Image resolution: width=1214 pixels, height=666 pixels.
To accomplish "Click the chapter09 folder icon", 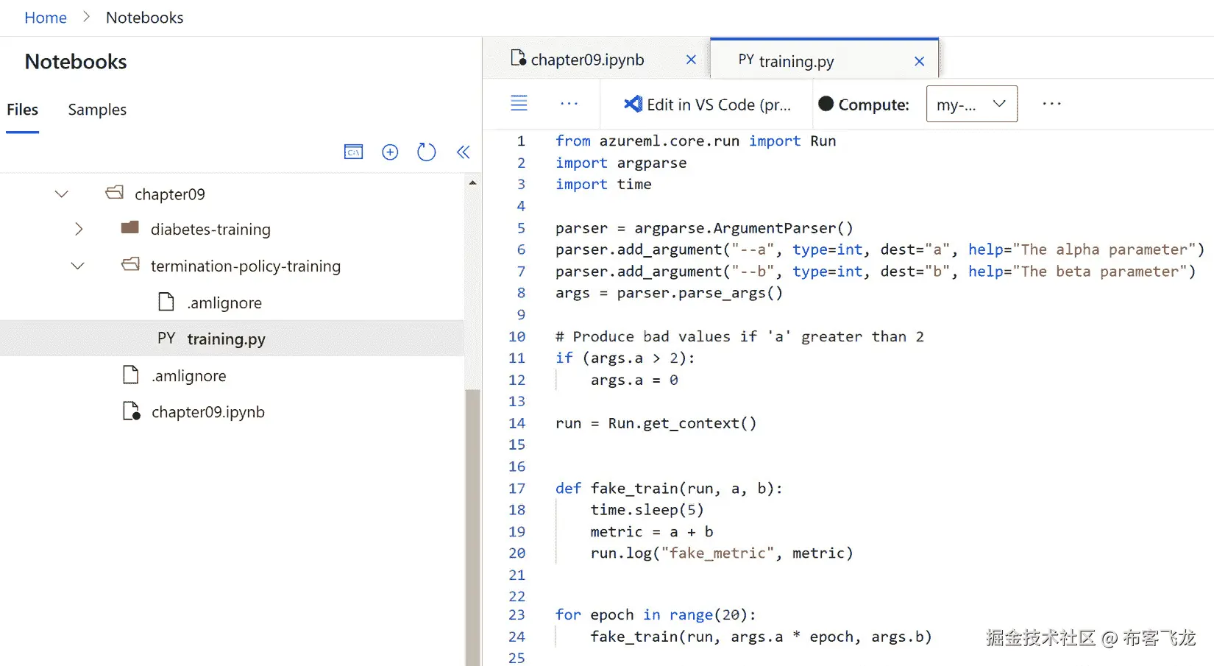I will pos(114,193).
